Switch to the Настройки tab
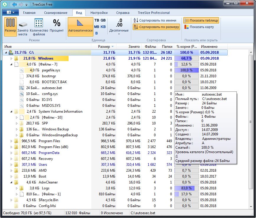The width and height of the screenshot is (256, 218). (x=99, y=13)
